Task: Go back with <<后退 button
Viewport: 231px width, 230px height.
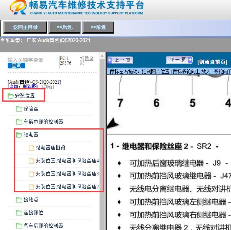Action: tap(64, 28)
